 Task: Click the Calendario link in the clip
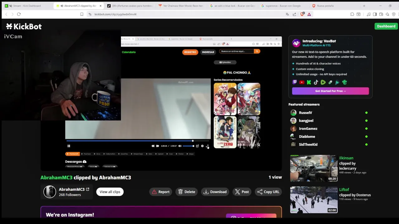(x=129, y=52)
